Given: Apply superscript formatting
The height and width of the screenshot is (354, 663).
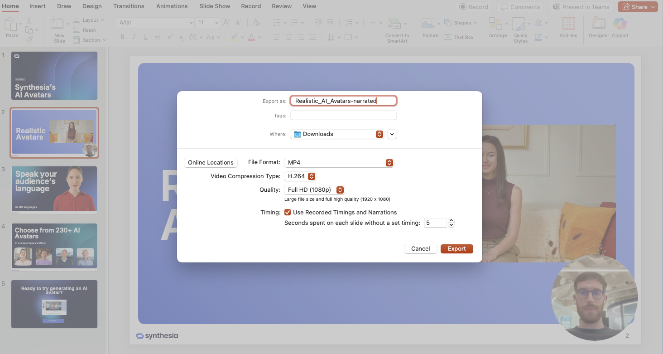Looking at the screenshot, I should (x=170, y=37).
